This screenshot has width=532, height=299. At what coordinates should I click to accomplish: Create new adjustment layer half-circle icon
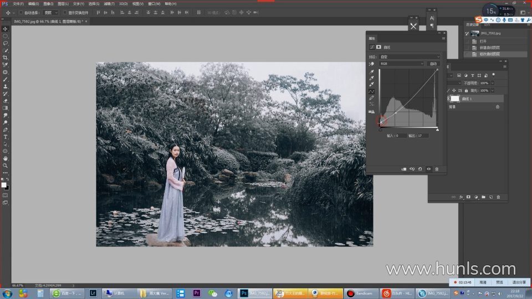click(476, 197)
